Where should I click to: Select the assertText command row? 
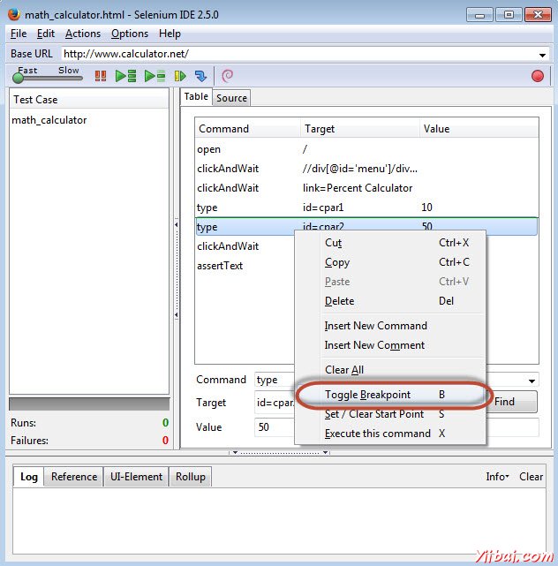pyautogui.click(x=245, y=266)
